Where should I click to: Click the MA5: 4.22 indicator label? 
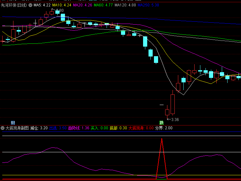coord(42,5)
